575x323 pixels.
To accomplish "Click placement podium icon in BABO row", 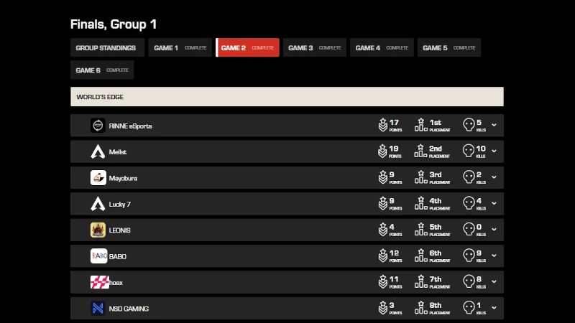I will [x=421, y=256].
